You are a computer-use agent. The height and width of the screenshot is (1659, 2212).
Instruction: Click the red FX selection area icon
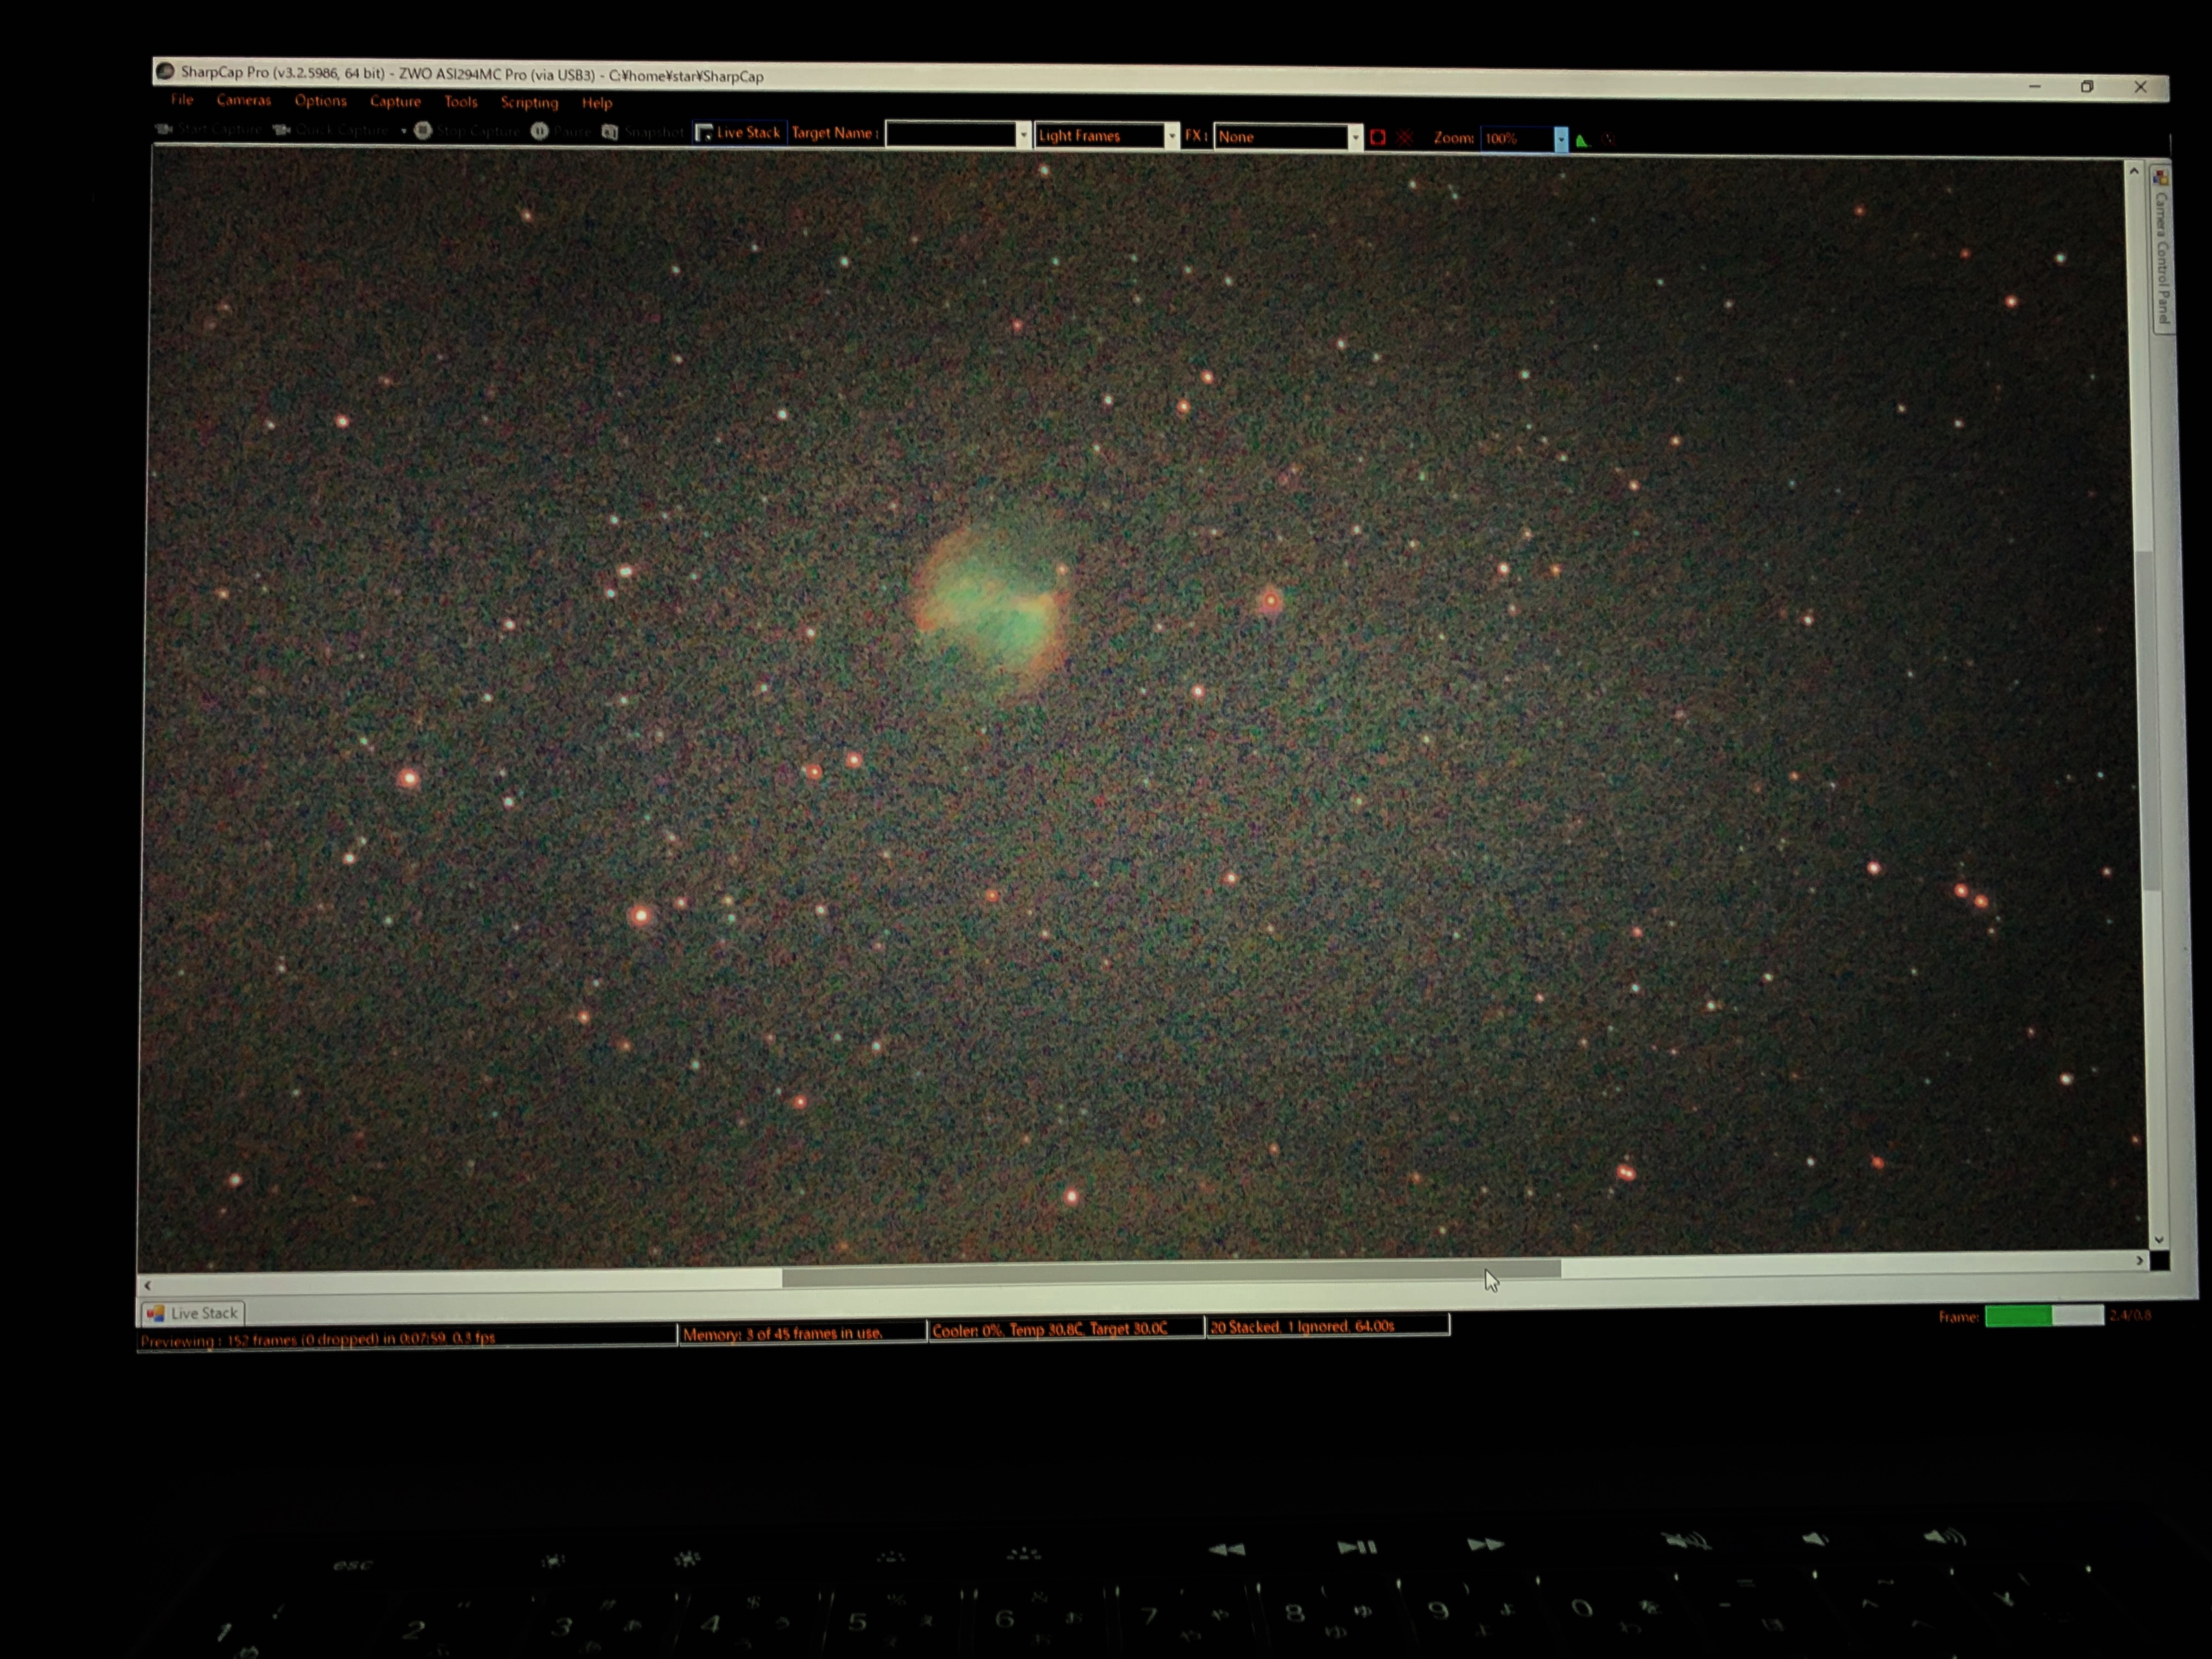coord(1378,137)
